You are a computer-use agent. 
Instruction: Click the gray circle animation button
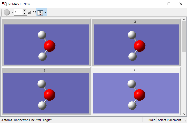tap(7, 12)
